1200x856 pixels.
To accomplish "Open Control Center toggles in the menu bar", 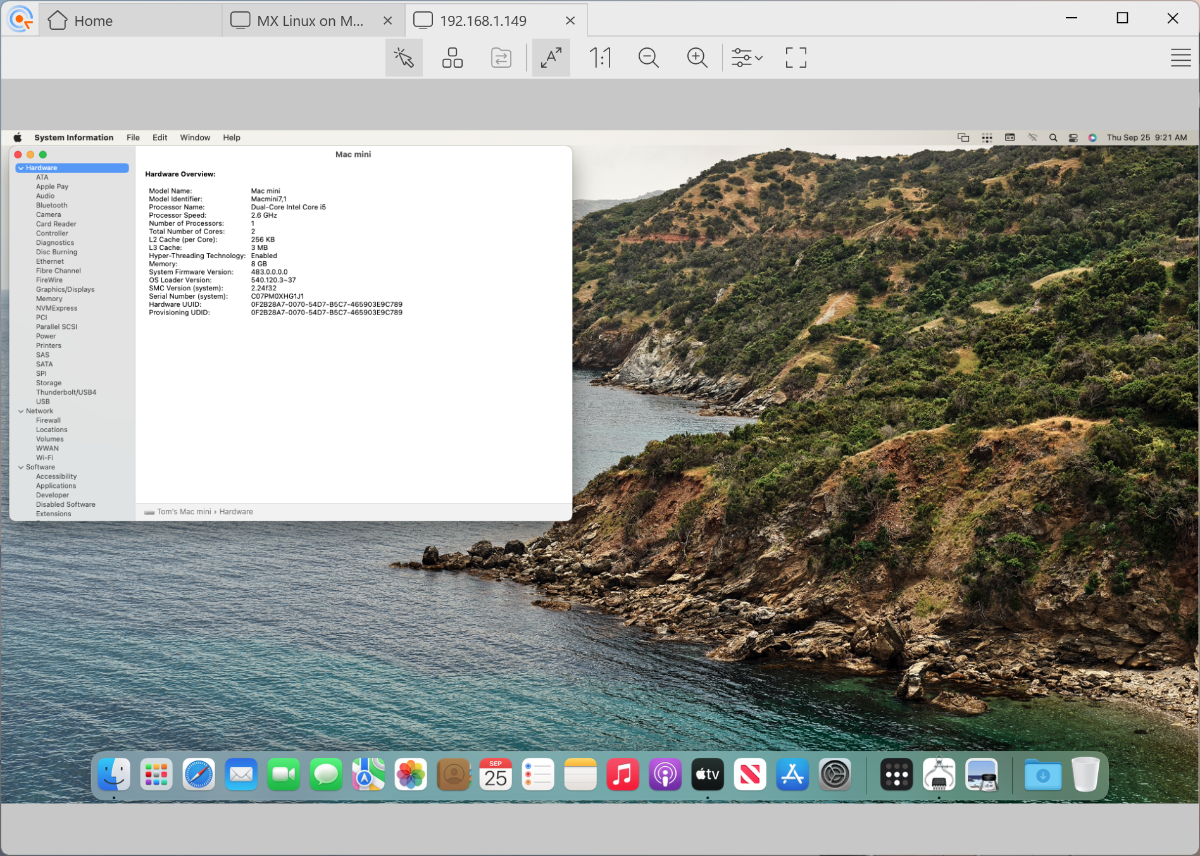I will click(1072, 137).
